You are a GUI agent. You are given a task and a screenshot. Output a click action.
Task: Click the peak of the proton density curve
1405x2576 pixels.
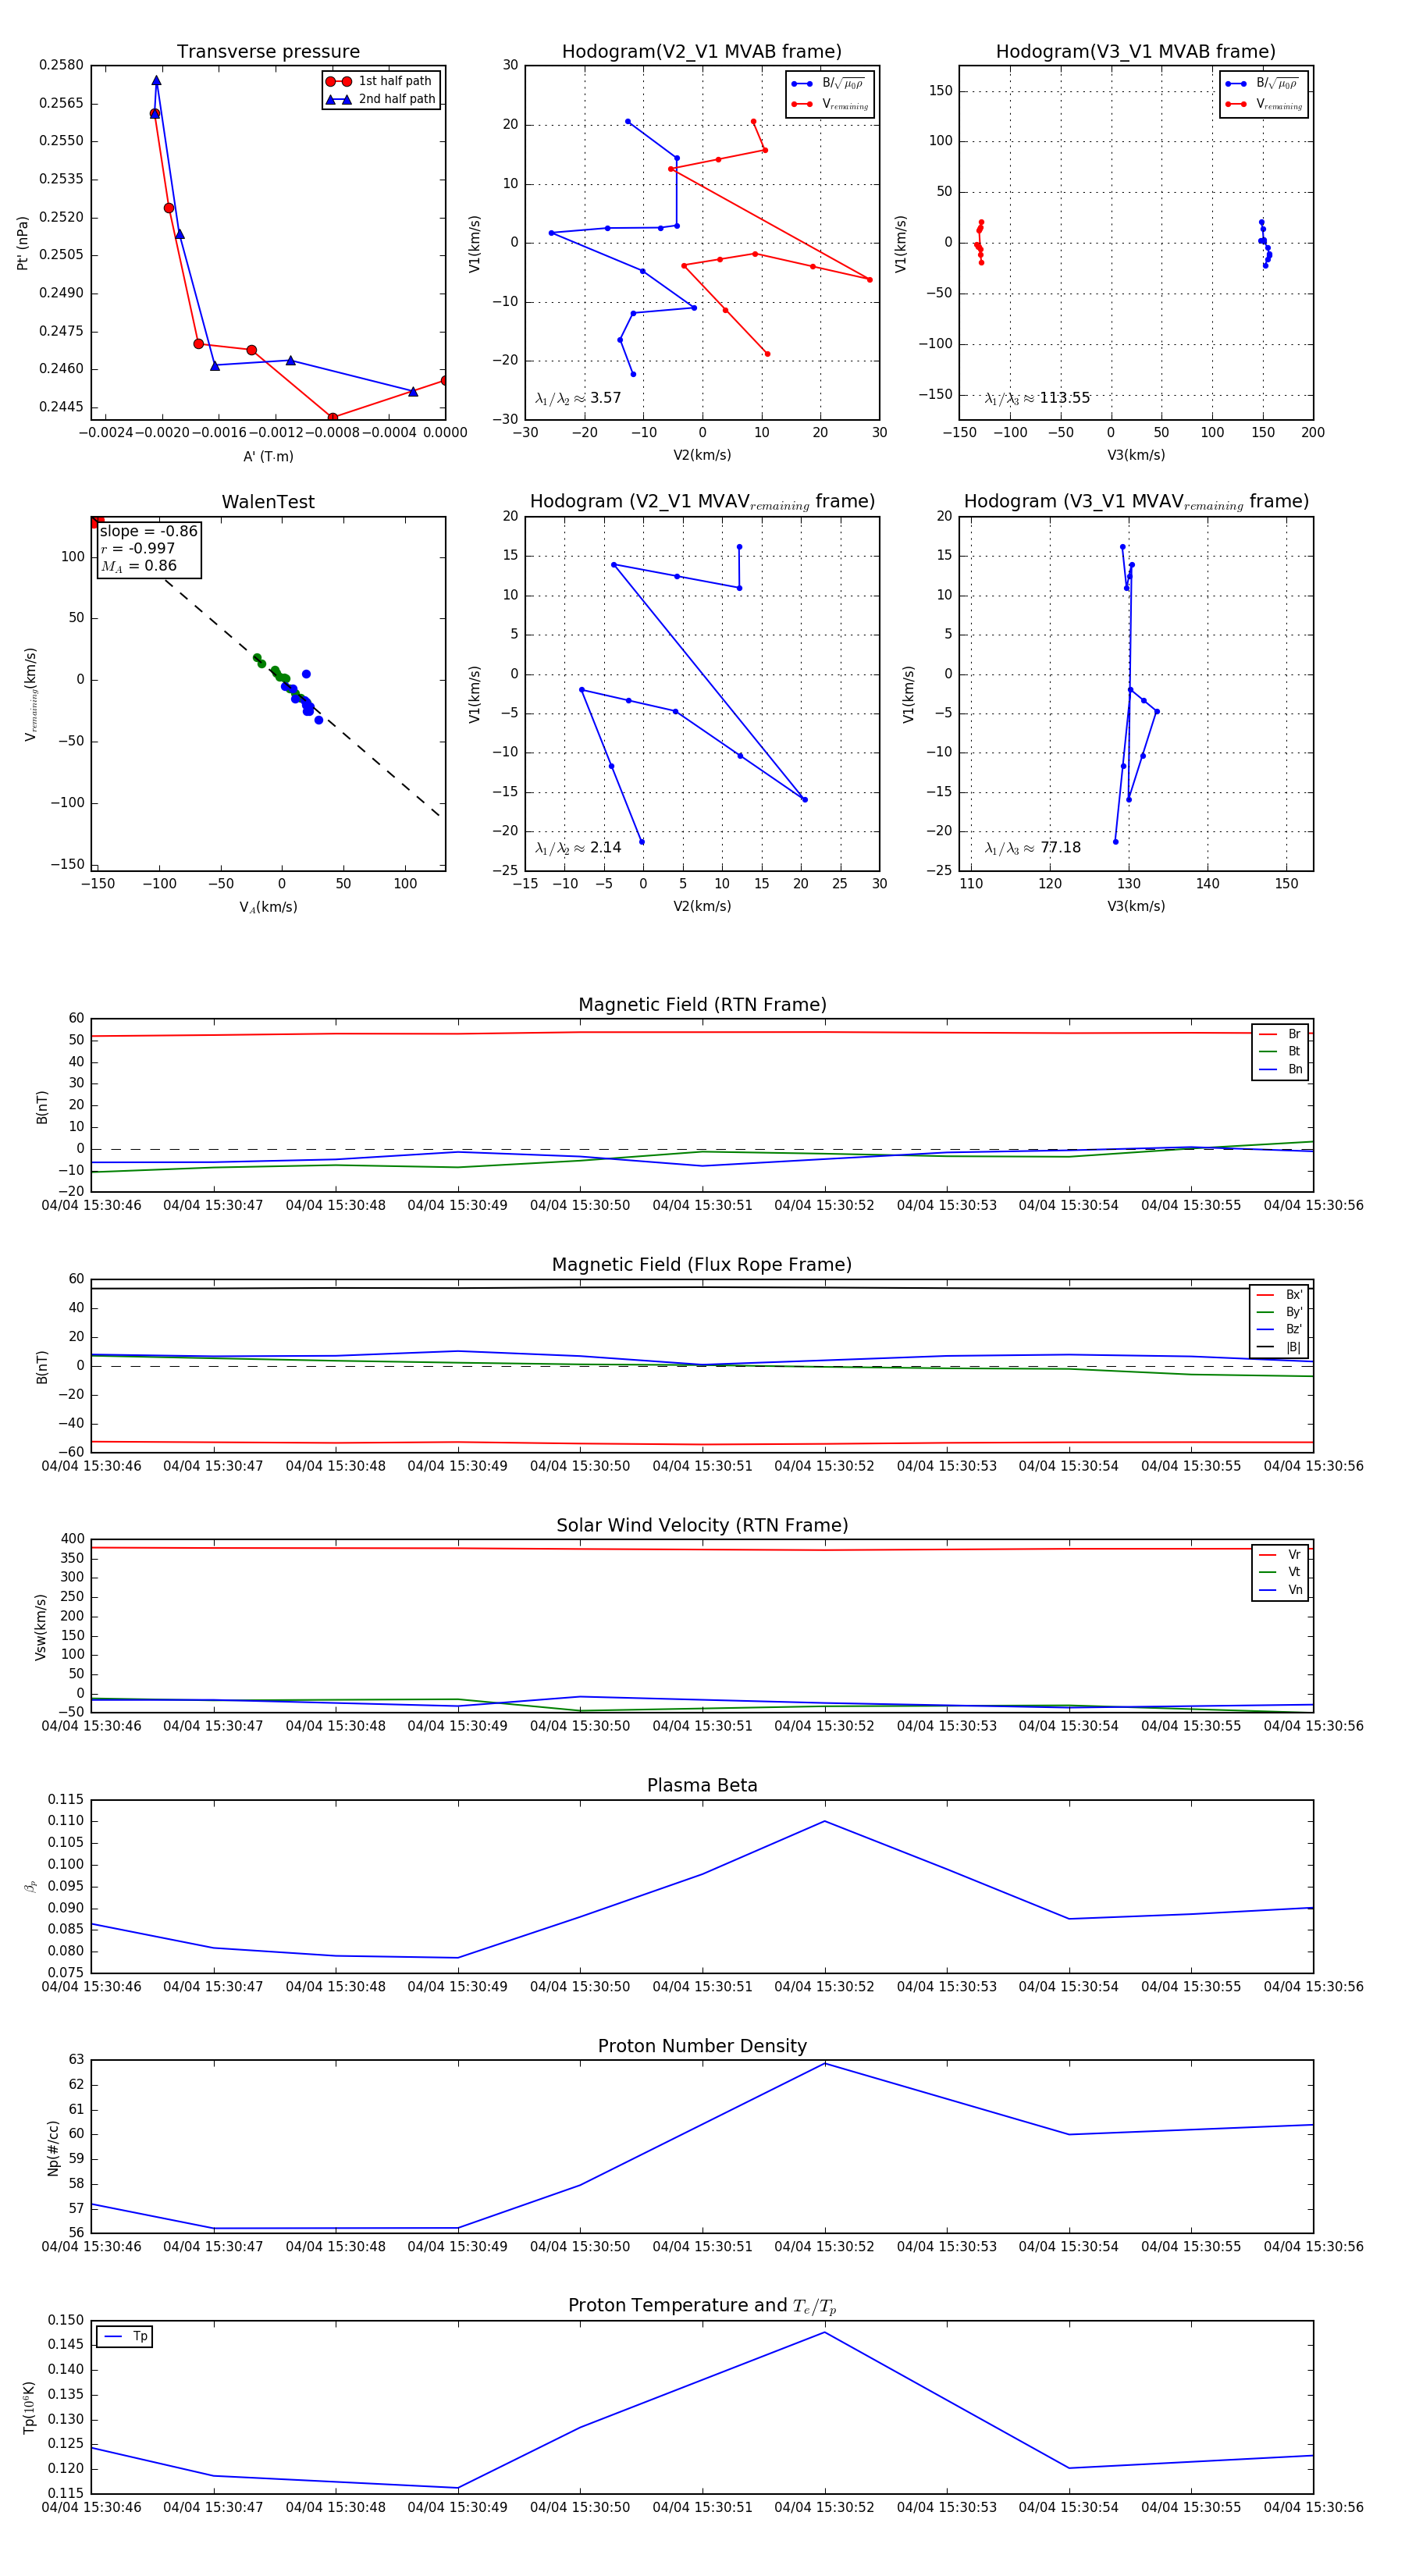pyautogui.click(x=825, y=2063)
